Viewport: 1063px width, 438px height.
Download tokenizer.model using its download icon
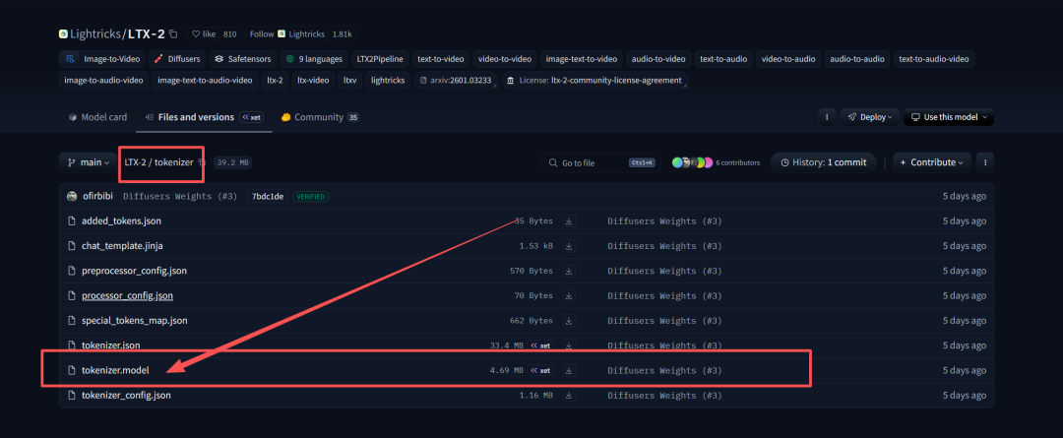point(570,370)
